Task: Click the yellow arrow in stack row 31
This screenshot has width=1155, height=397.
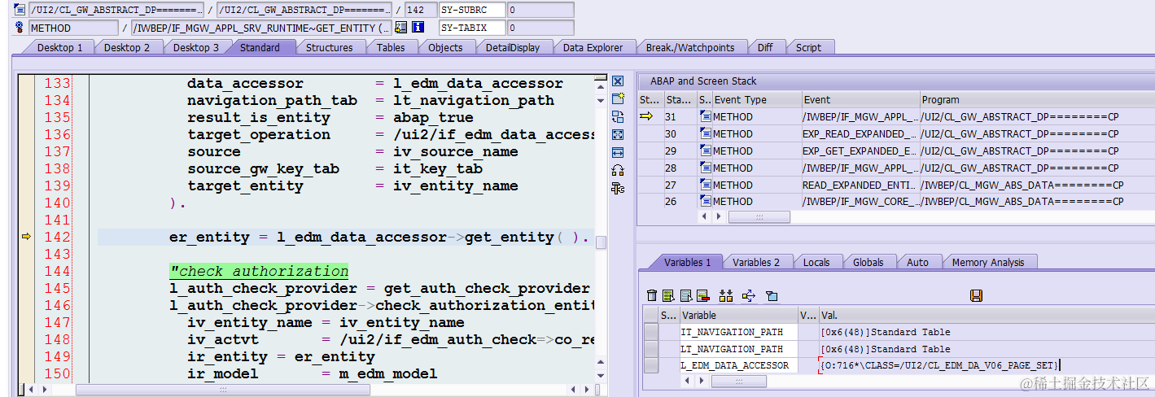Action: (648, 116)
